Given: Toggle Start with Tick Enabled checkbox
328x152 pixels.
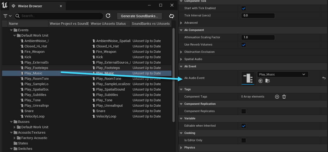Looking at the screenshot, I should tap(244, 8).
